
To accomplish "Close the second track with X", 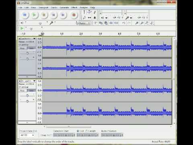I will [x=20, y=81].
